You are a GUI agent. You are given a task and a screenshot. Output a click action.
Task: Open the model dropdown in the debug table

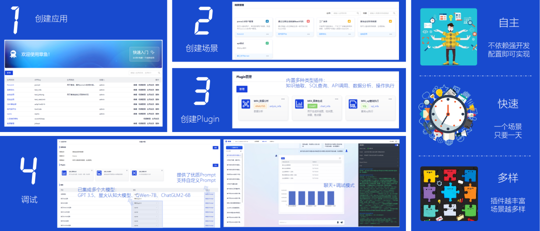146,203
